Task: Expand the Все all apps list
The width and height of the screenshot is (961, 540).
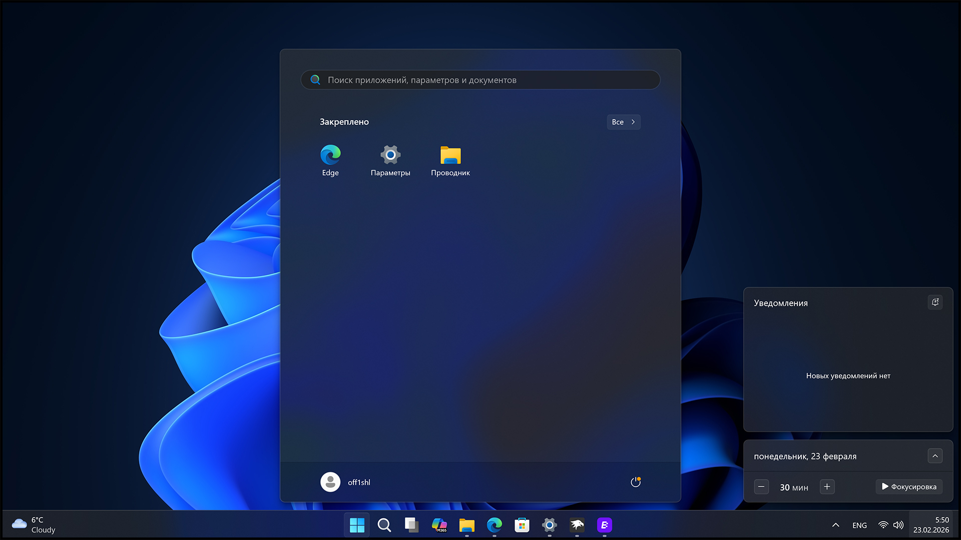Action: pos(623,122)
